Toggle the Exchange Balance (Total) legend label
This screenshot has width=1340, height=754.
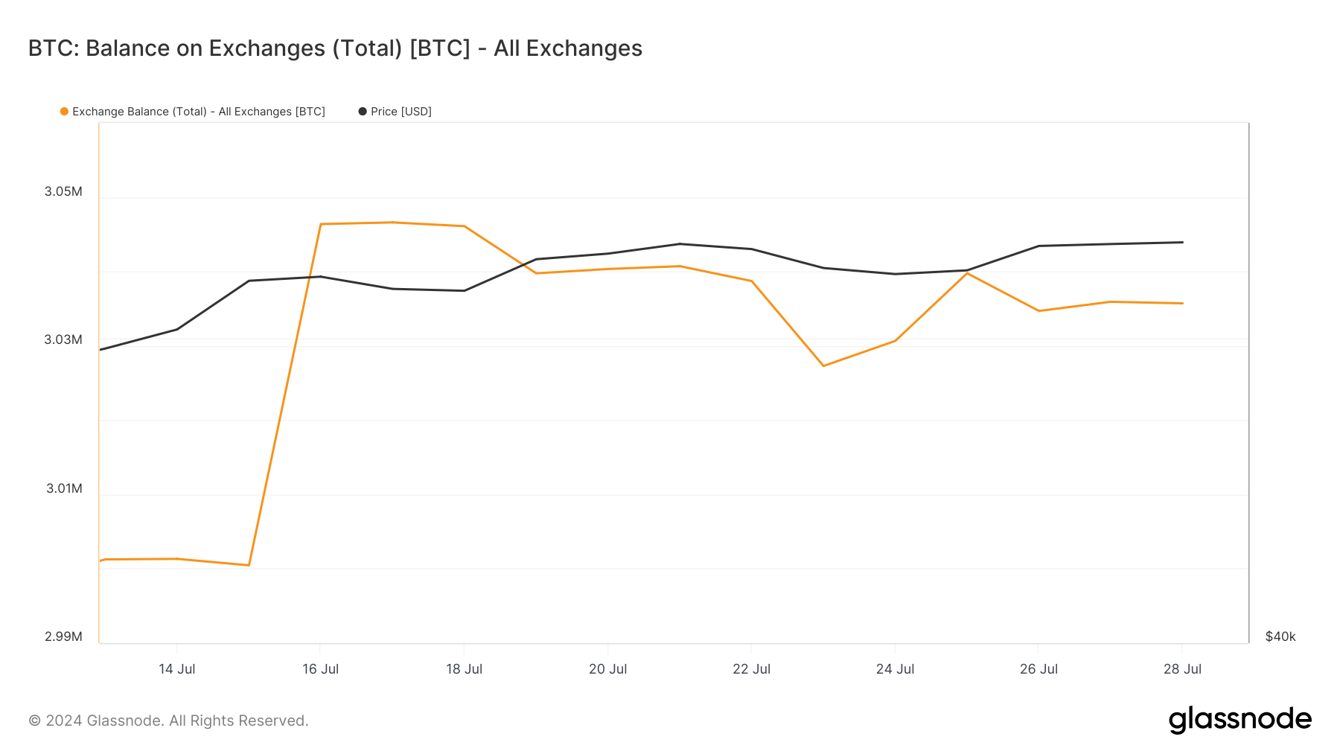198,112
